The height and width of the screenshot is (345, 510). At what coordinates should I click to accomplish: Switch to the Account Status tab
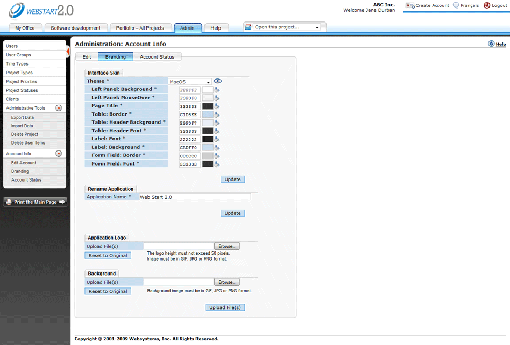tap(157, 56)
